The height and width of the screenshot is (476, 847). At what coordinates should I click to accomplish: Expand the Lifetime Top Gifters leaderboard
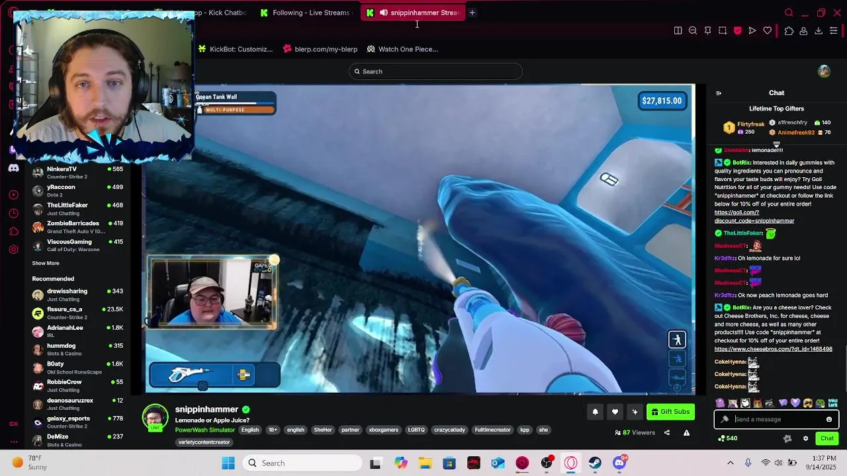tap(776, 145)
